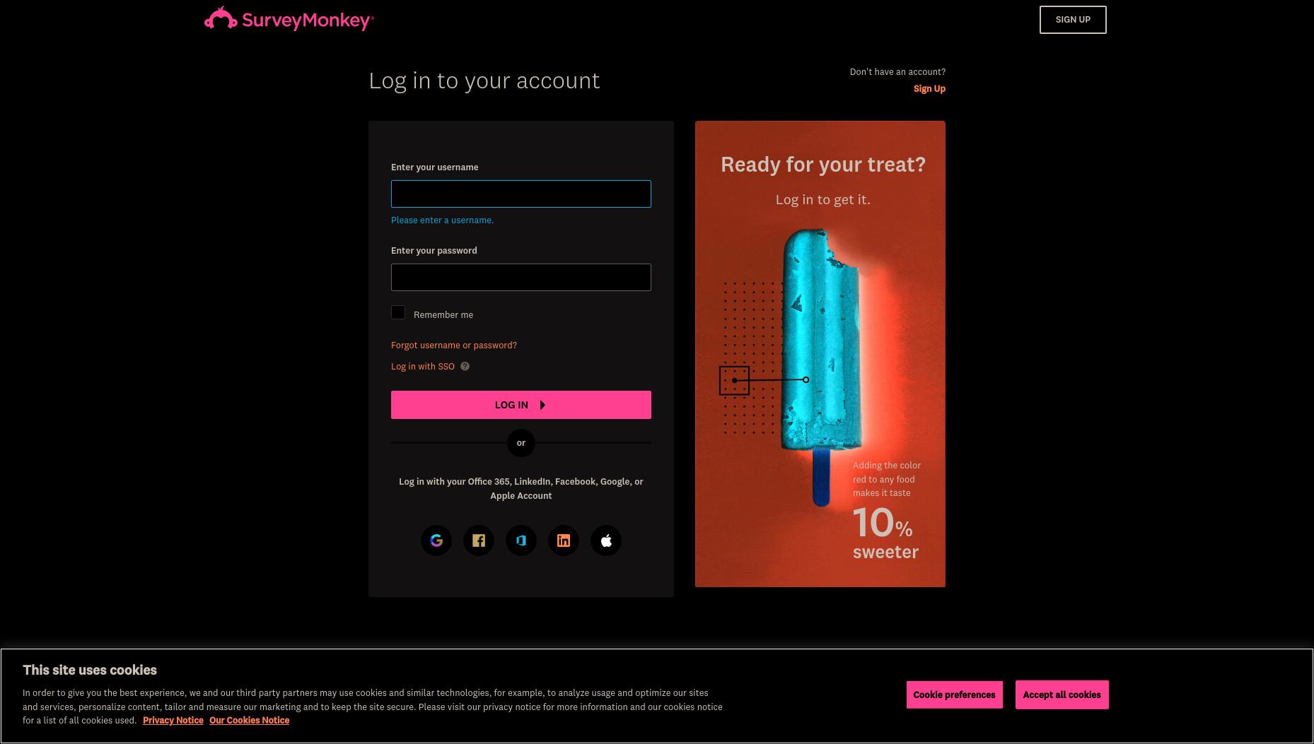Open Cookie preferences settings
The image size is (1314, 744).
(954, 695)
